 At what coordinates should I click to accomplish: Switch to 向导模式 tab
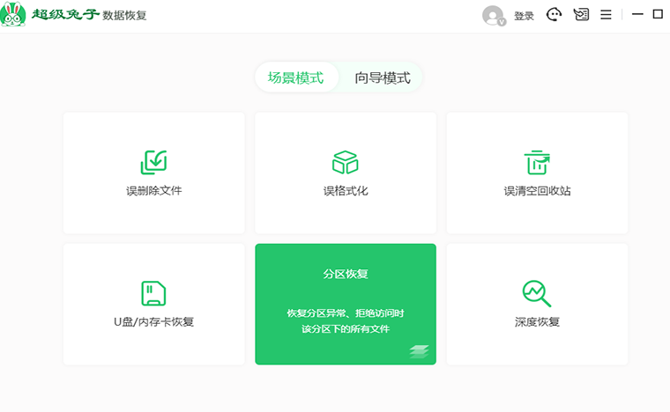(383, 77)
